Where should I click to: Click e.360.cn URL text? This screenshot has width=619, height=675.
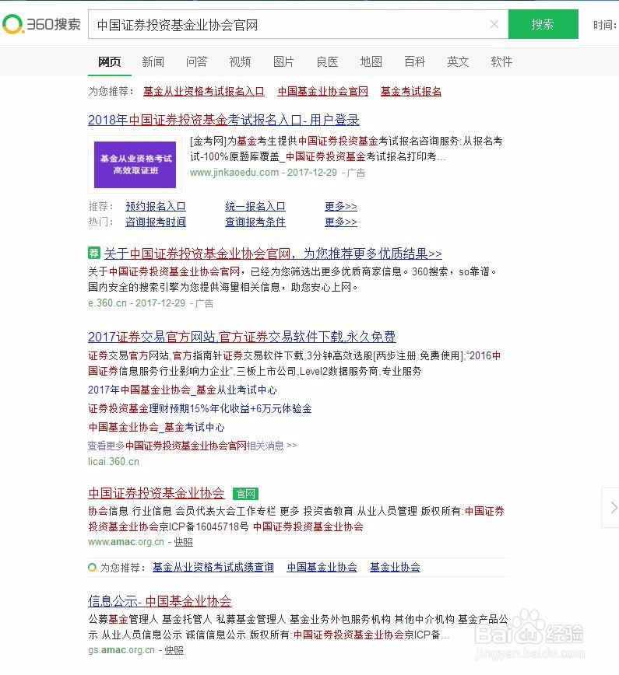[x=107, y=303]
